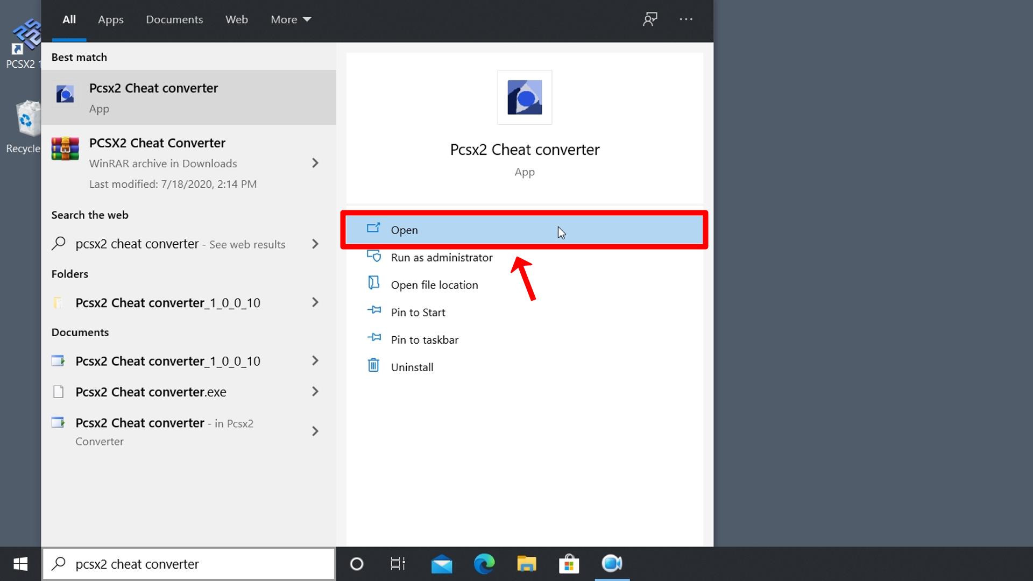Open the Pcsx2 Cheat converter.exe document result

coord(189,392)
